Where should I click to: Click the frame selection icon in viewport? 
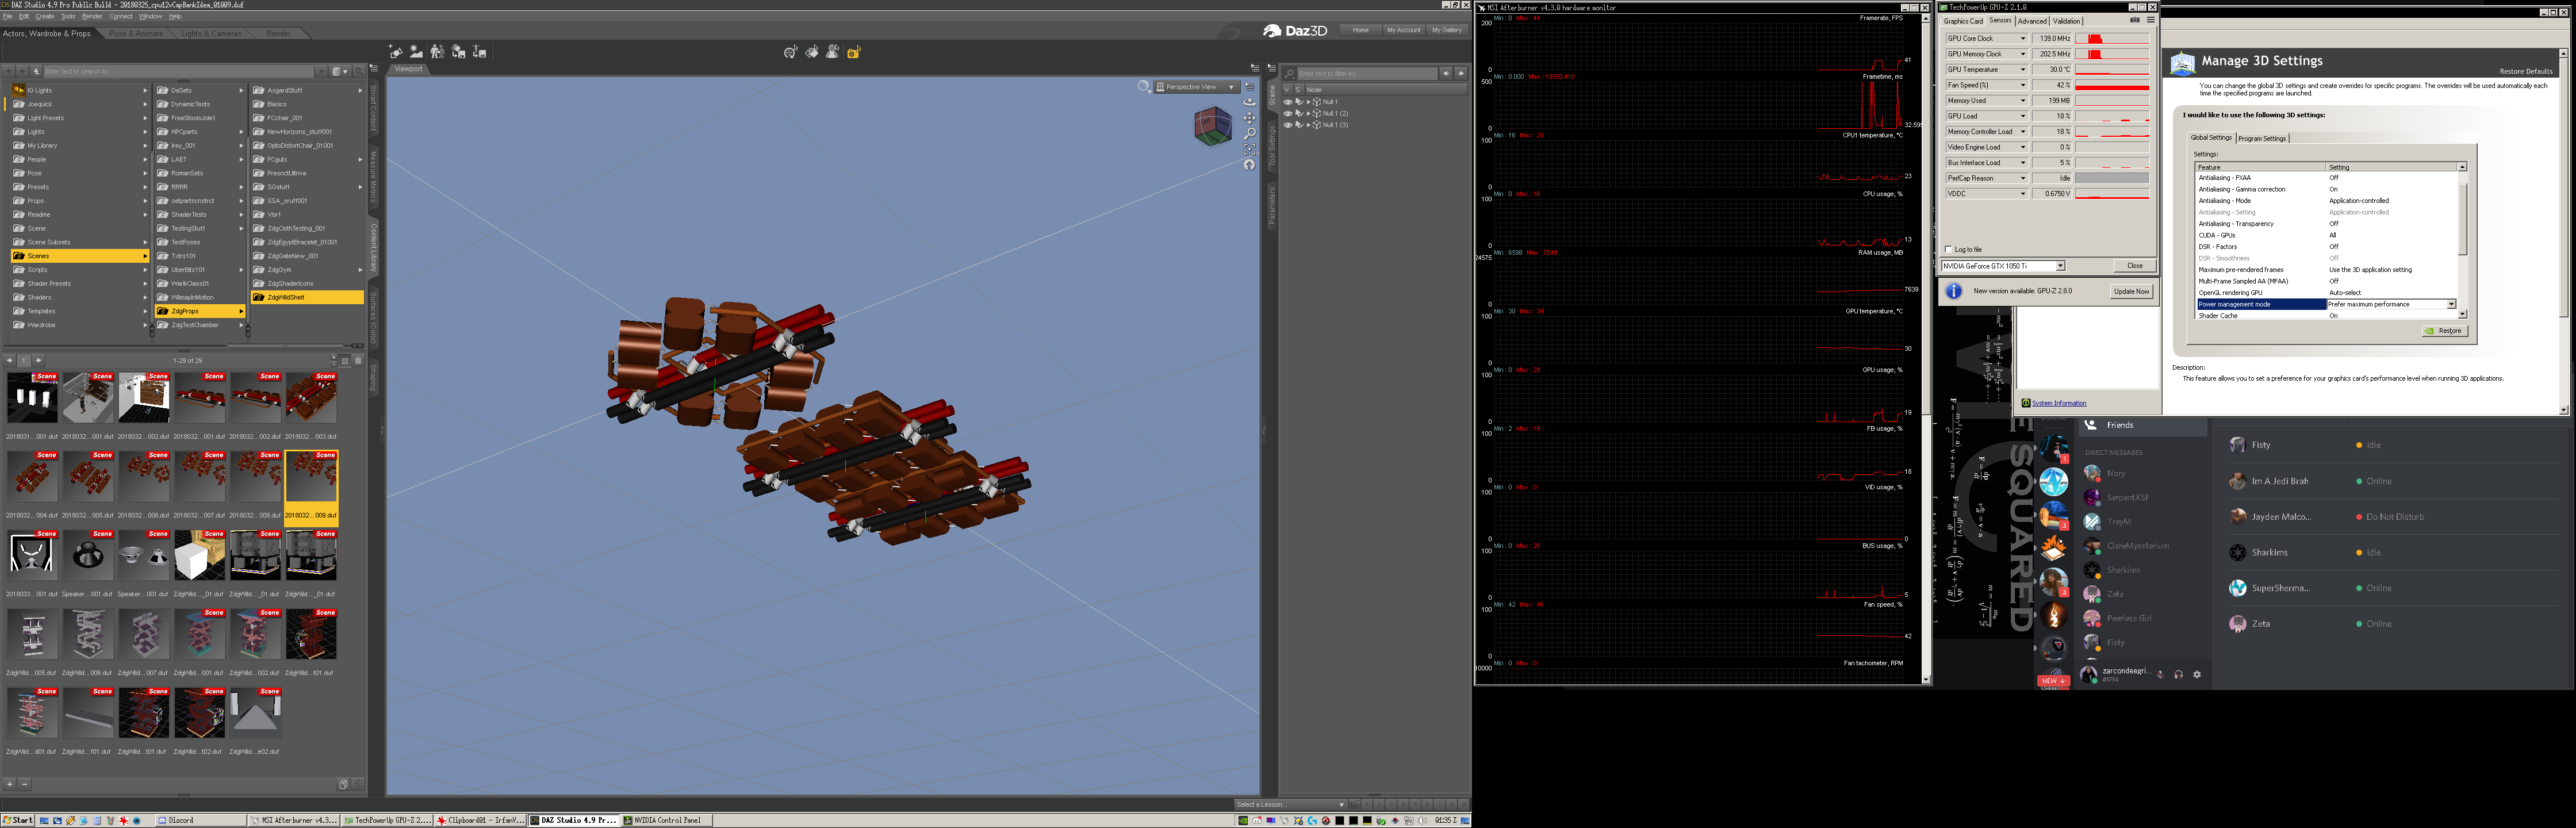point(1250,149)
